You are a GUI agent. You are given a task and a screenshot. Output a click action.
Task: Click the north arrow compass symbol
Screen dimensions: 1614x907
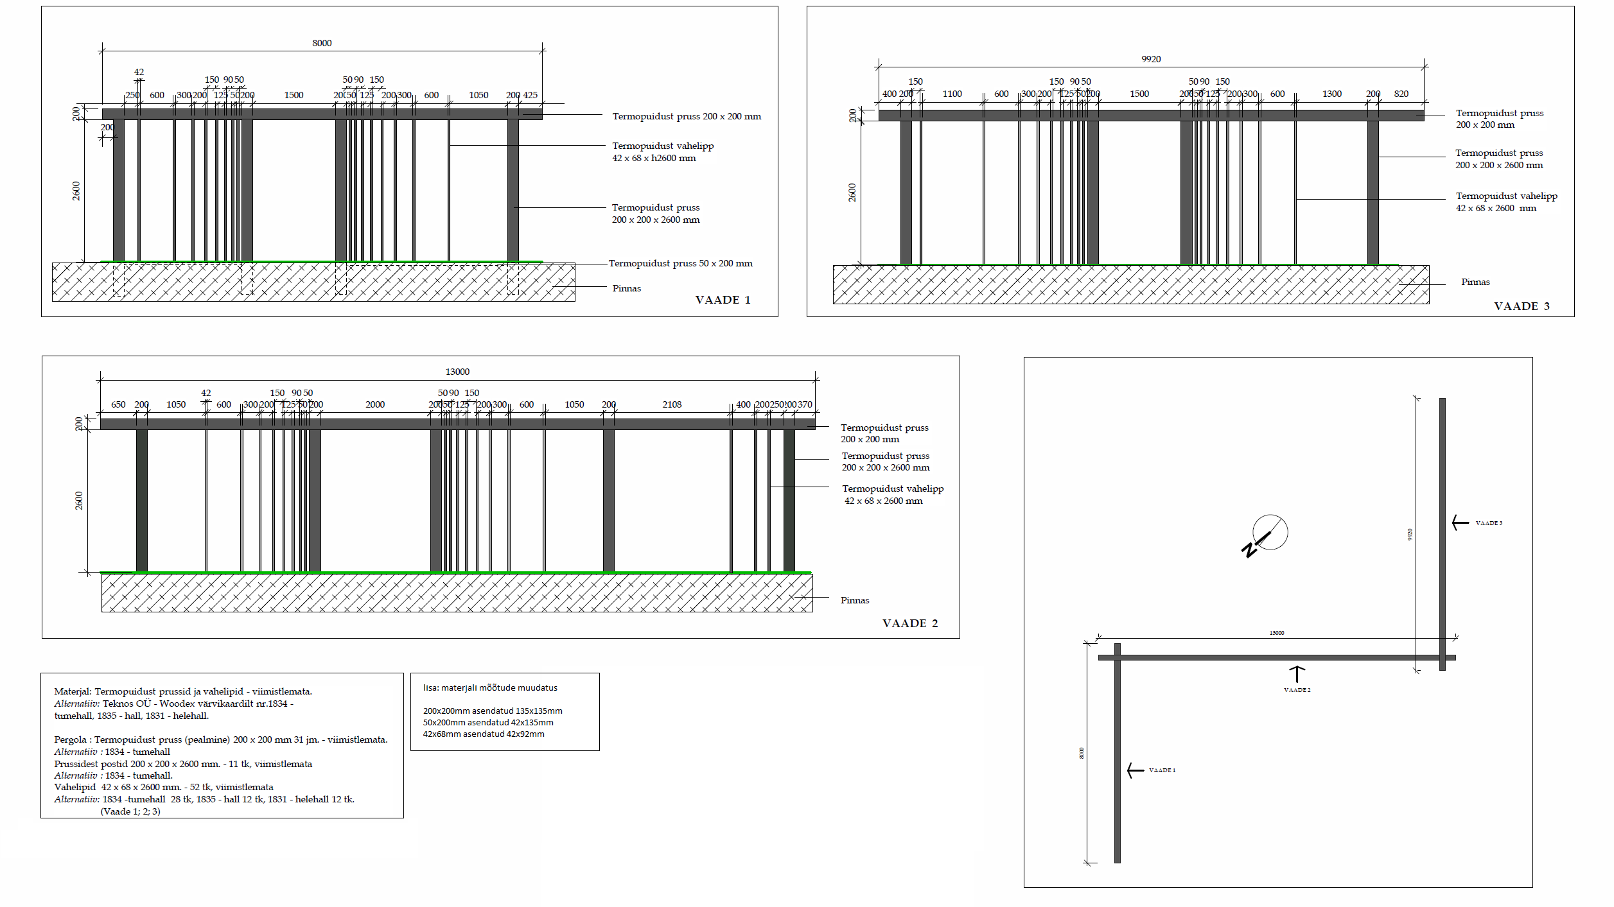click(x=1268, y=533)
